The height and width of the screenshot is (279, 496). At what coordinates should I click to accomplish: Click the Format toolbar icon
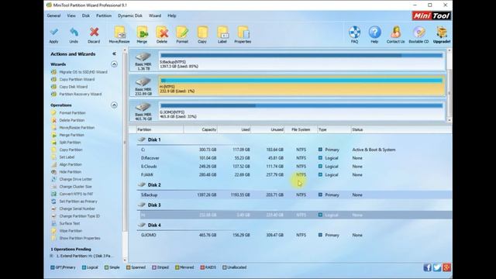tap(182, 33)
